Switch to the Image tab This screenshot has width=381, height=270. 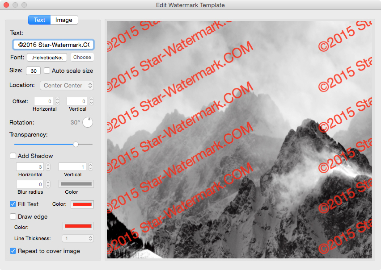pos(63,20)
